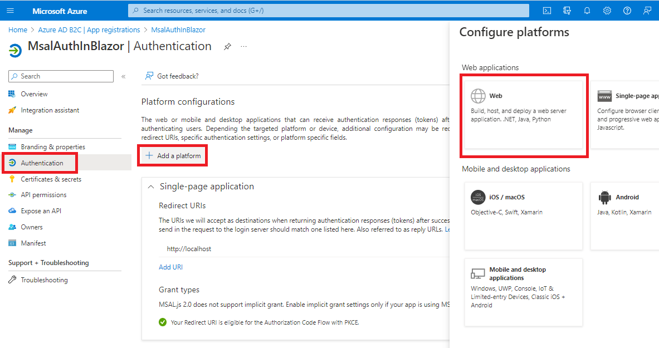This screenshot has height=348, width=659.
Task: Open portal settings gear
Action: tap(607, 11)
